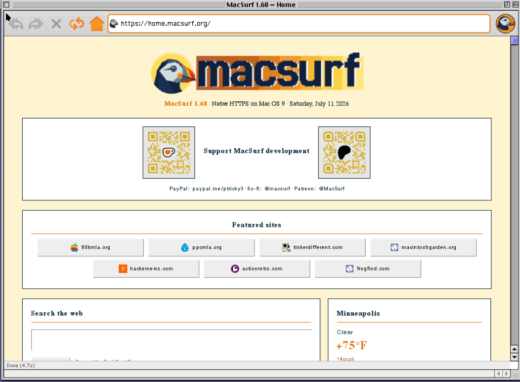520x382 pixels.
Task: Go to the home page via the house icon
Action: point(97,24)
